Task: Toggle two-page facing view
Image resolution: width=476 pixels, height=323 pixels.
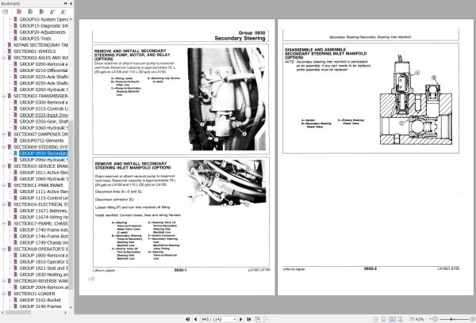Action: pos(392,319)
